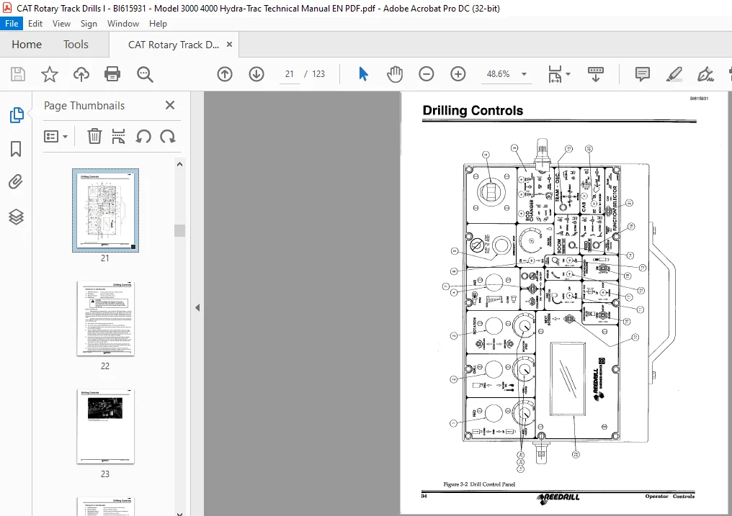This screenshot has width=732, height=516.
Task: Rotate the page counterclockwise
Action: (143, 137)
